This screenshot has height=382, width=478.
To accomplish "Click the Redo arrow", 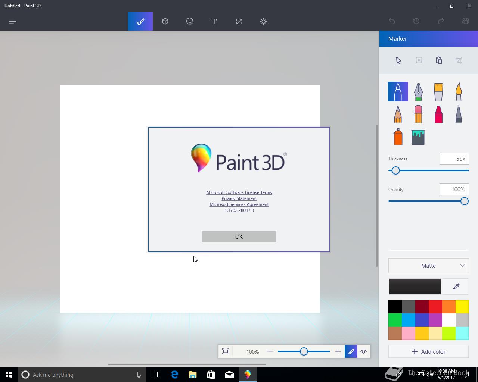I will (441, 21).
